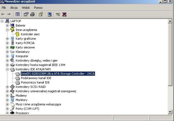Select the Komputer label

22,56
